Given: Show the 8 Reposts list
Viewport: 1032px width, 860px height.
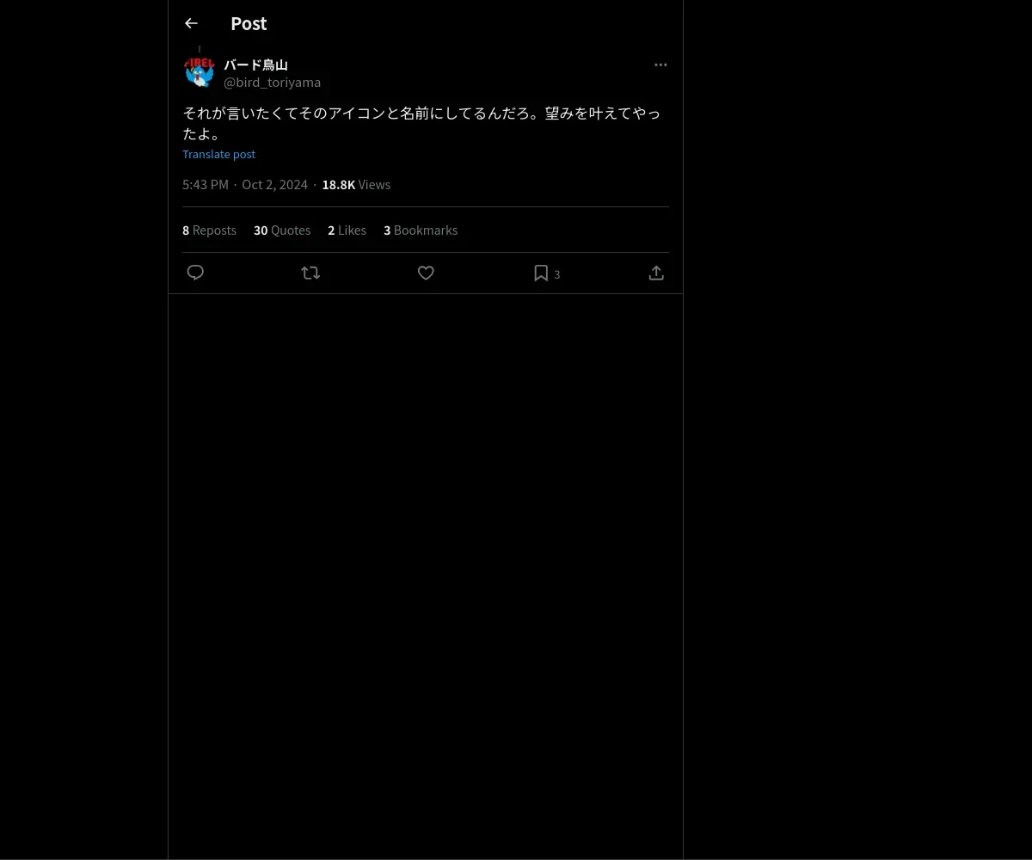Looking at the screenshot, I should point(209,230).
